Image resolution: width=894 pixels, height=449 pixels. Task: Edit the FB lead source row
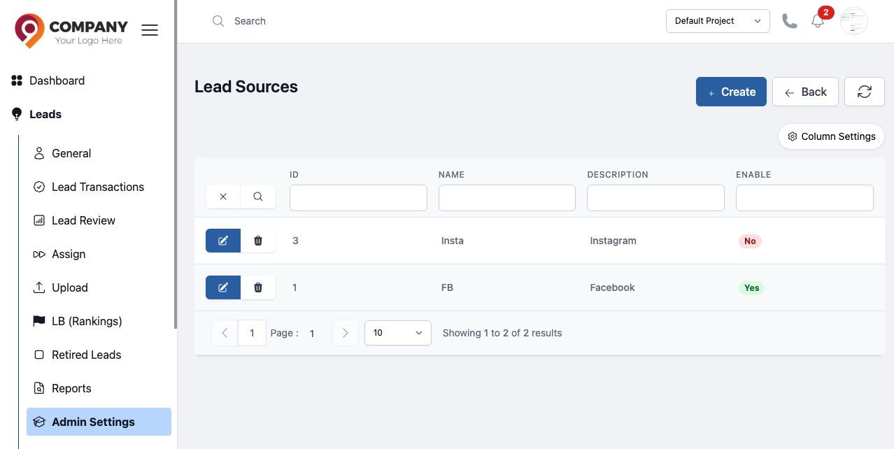[x=223, y=287]
